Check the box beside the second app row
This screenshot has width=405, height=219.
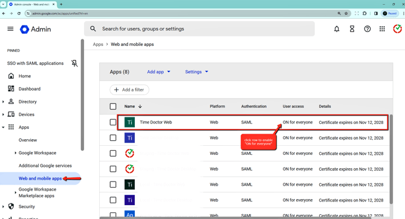coord(113,138)
